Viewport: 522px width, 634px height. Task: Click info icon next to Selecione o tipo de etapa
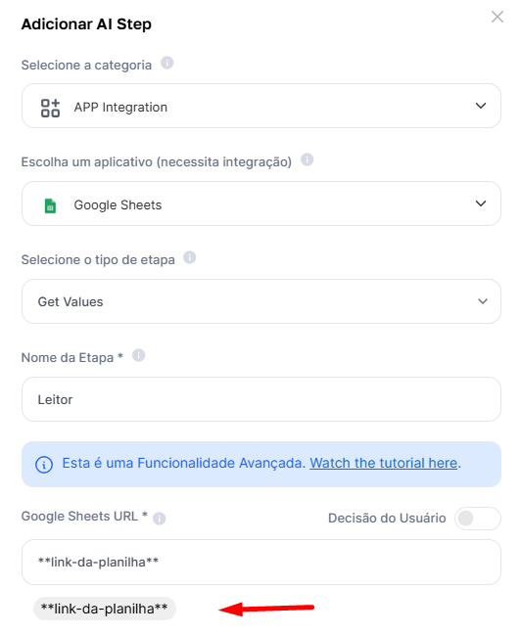190,257
